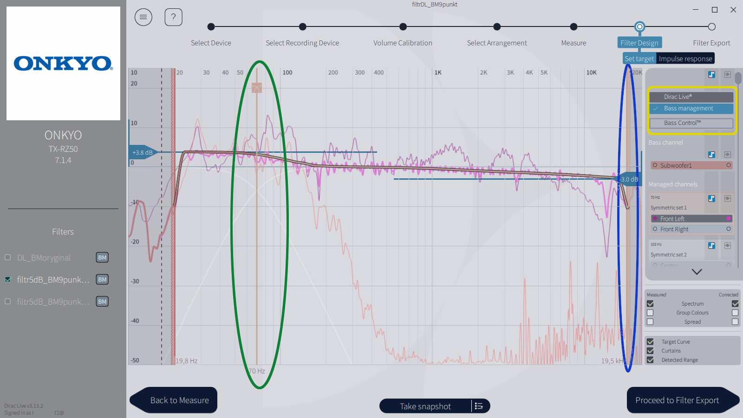Click the Symmetric set 2 label
Screen dimensions: 743x418
coord(668,255)
